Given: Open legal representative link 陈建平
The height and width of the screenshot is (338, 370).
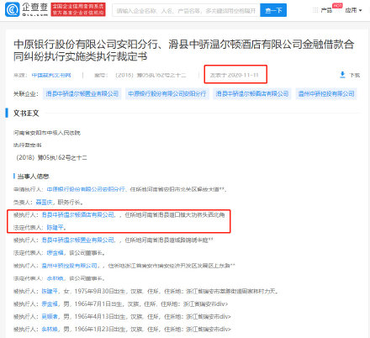Looking at the screenshot, I should pos(55,227).
